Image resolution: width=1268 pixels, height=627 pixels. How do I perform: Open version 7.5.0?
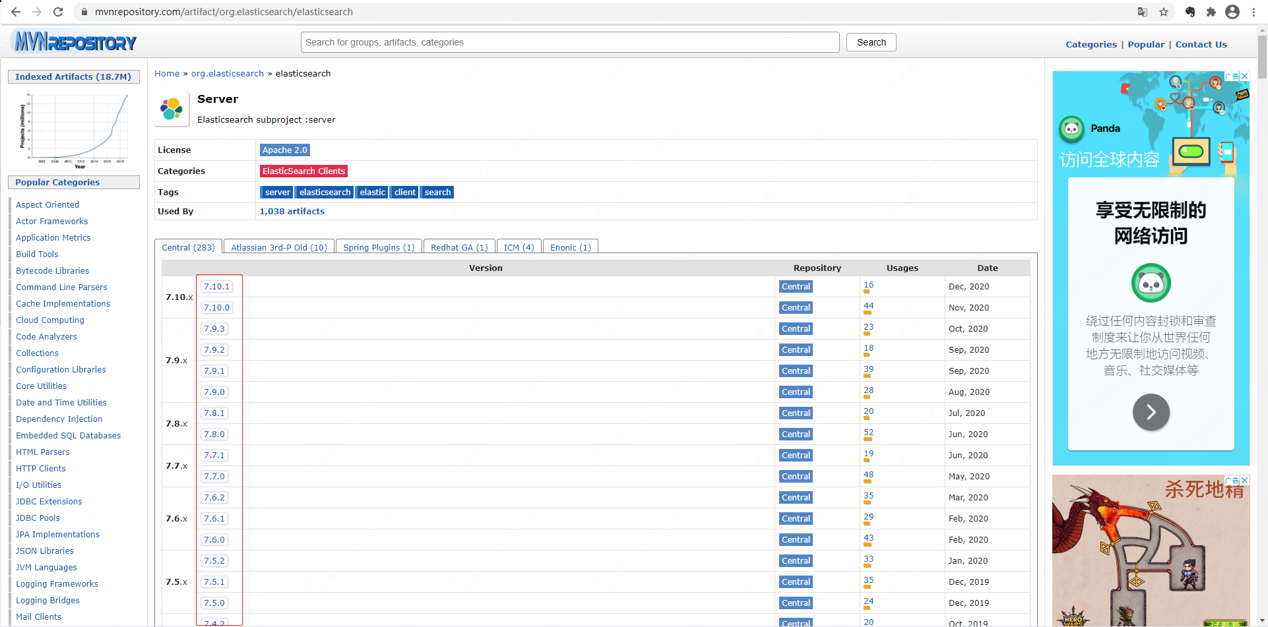point(214,603)
